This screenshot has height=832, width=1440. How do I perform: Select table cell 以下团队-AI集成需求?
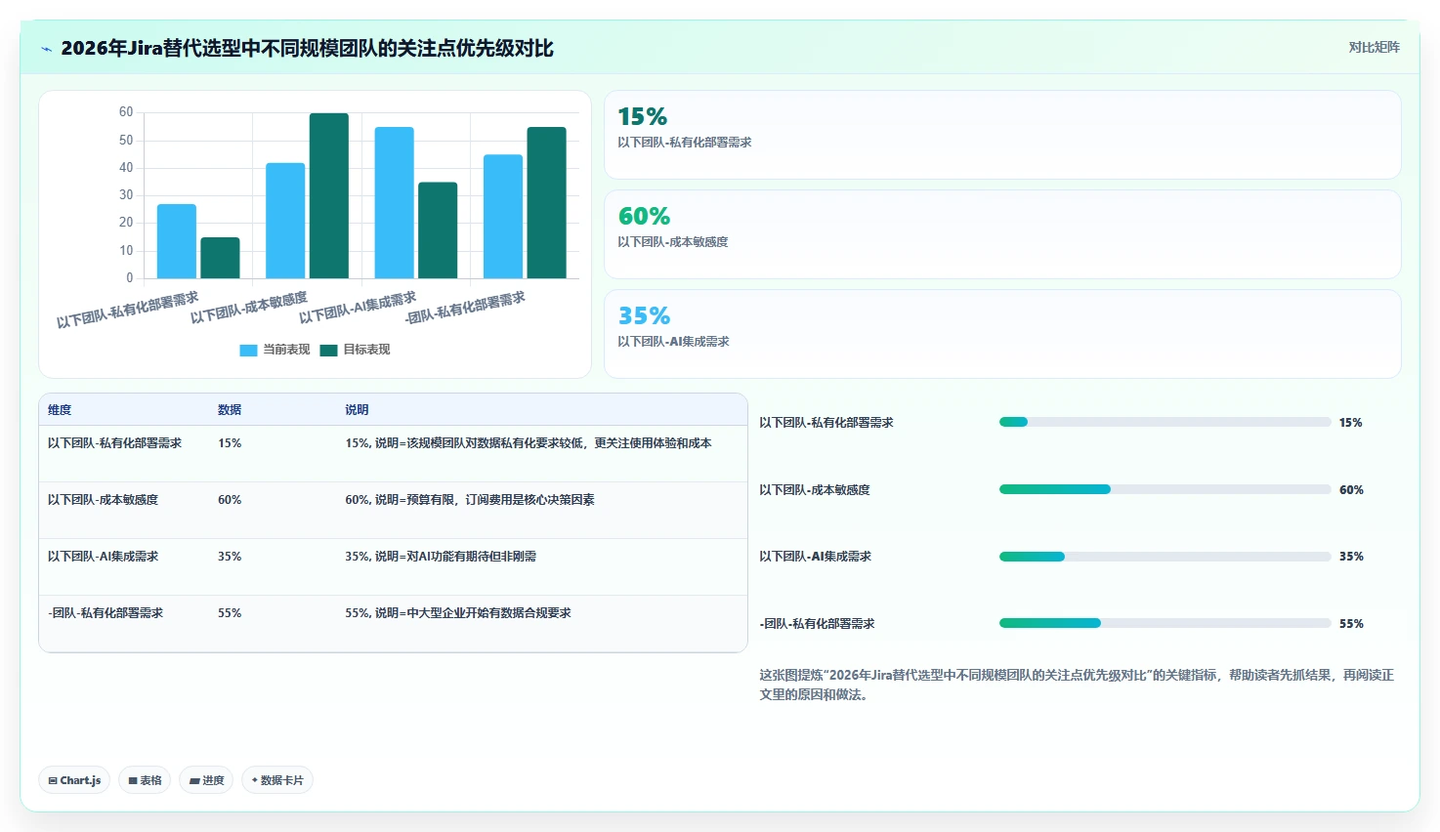(x=103, y=557)
